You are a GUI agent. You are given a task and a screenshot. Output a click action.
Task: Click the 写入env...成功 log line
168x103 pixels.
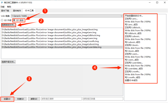[x=131, y=25]
